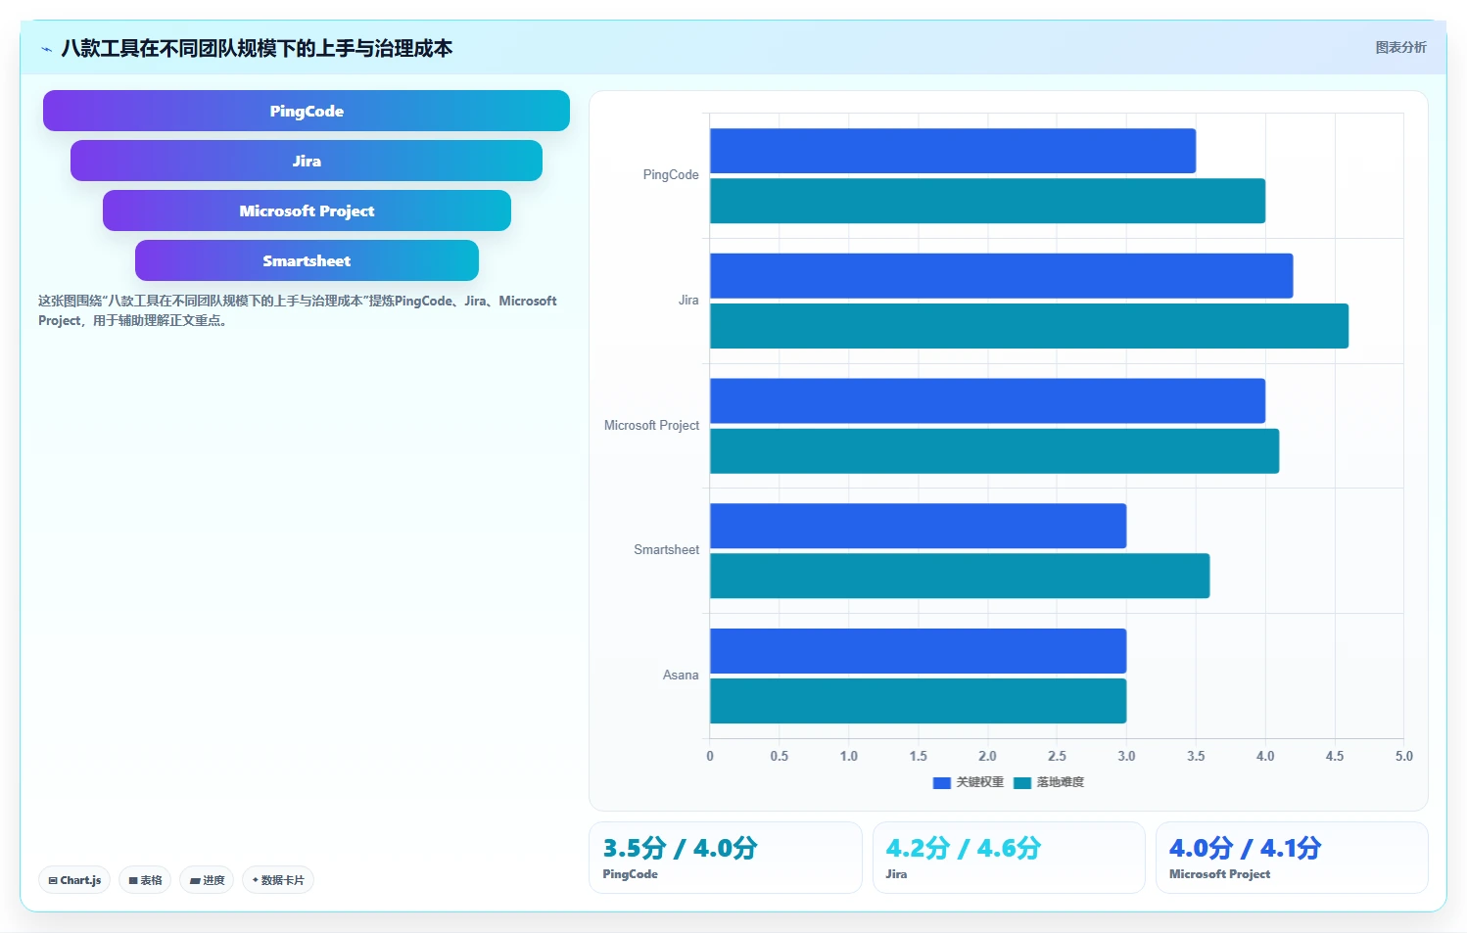
Task: Toggle the teal 落地难度 legend swatch
Action: [x=1022, y=782]
